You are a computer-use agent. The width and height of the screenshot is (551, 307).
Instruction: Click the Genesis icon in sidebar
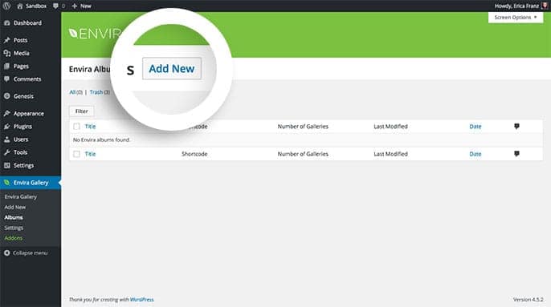[6, 95]
